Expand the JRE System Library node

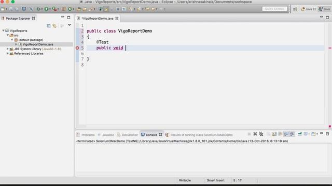[8, 49]
